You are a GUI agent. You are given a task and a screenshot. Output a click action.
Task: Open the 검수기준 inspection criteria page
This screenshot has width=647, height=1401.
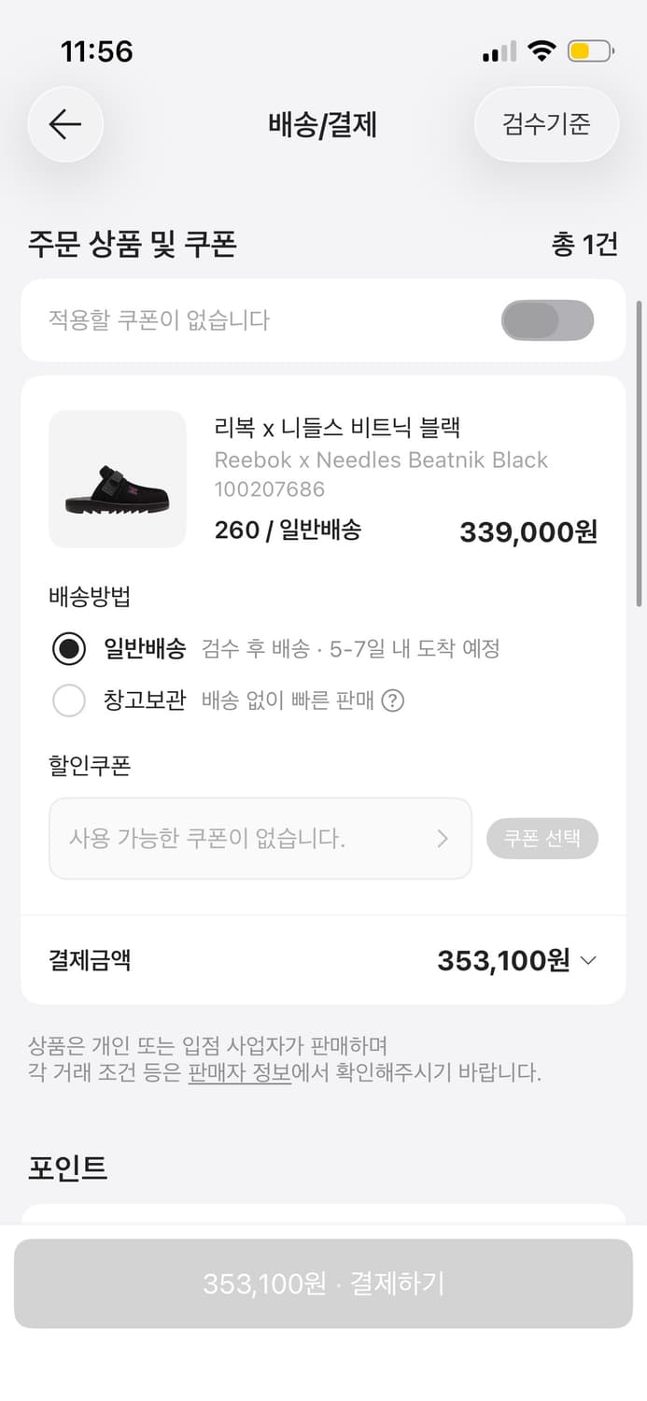pyautogui.click(x=546, y=124)
